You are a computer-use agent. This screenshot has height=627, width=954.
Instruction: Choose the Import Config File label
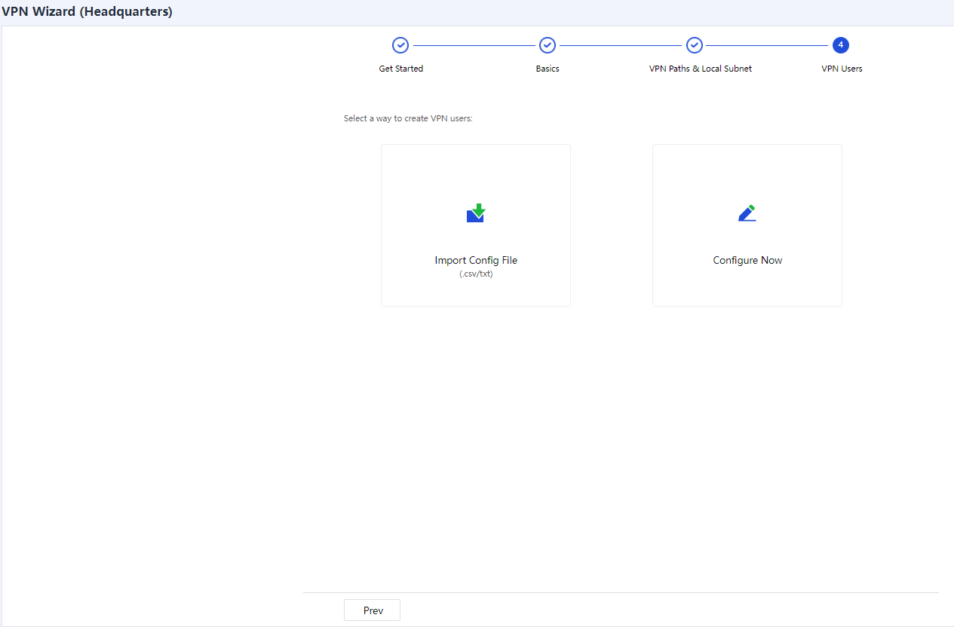(476, 260)
